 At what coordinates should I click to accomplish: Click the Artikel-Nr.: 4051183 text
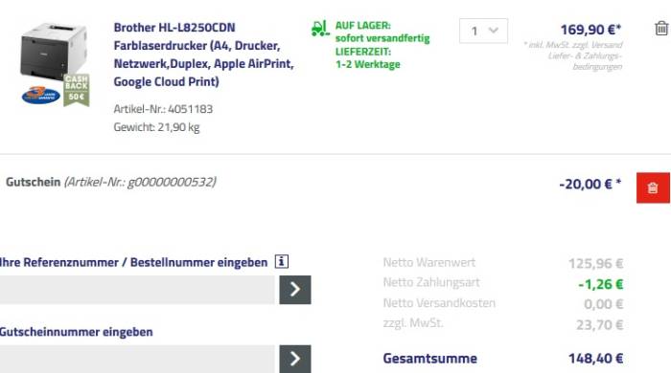click(x=163, y=109)
